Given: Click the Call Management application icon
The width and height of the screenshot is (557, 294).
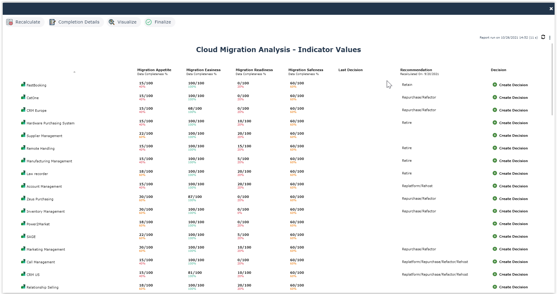Looking at the screenshot, I should (23, 261).
